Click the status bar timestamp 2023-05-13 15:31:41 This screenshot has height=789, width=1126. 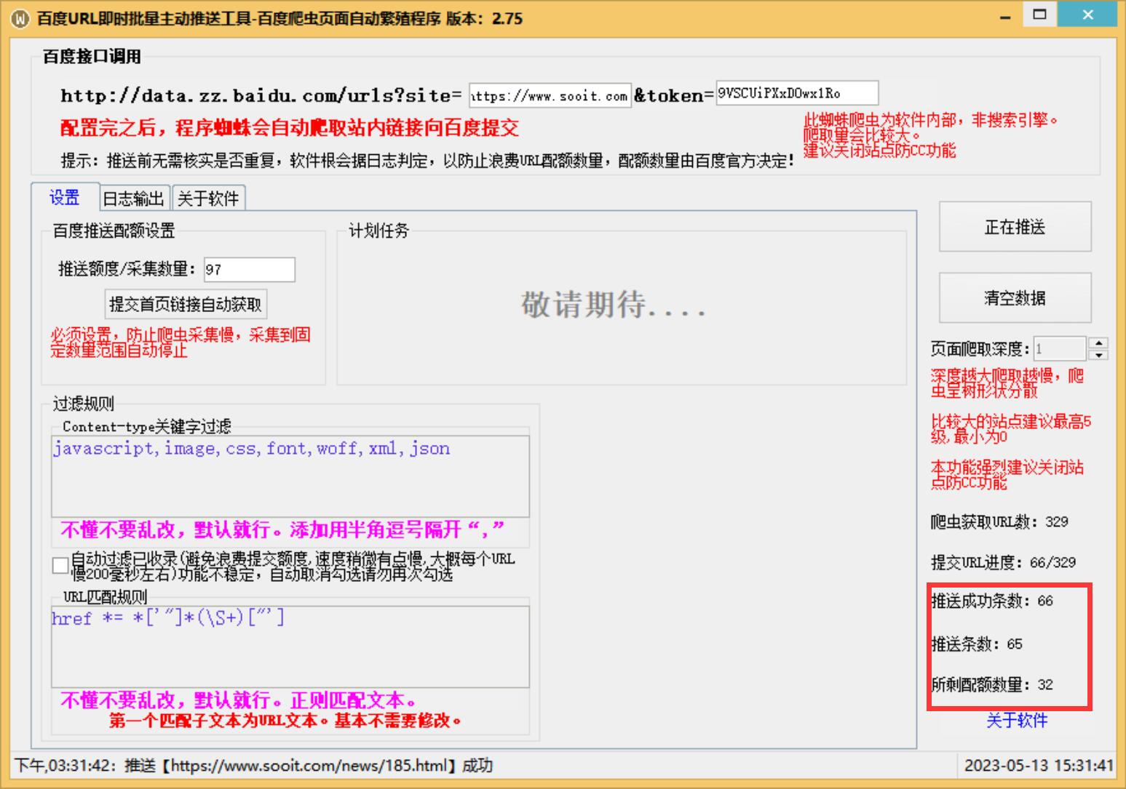1039,766
